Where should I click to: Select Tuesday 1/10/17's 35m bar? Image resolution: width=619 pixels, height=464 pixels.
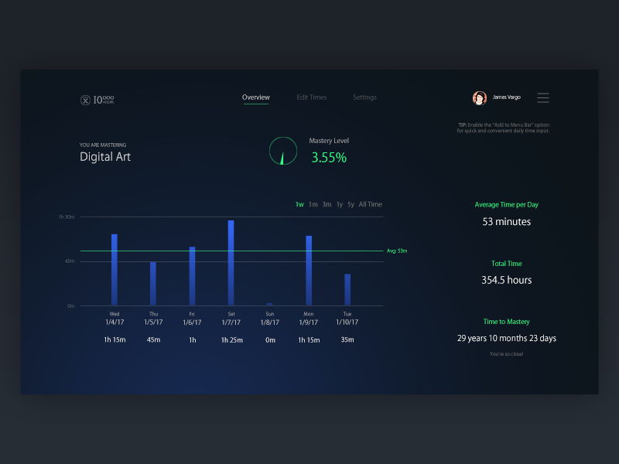pyautogui.click(x=347, y=290)
